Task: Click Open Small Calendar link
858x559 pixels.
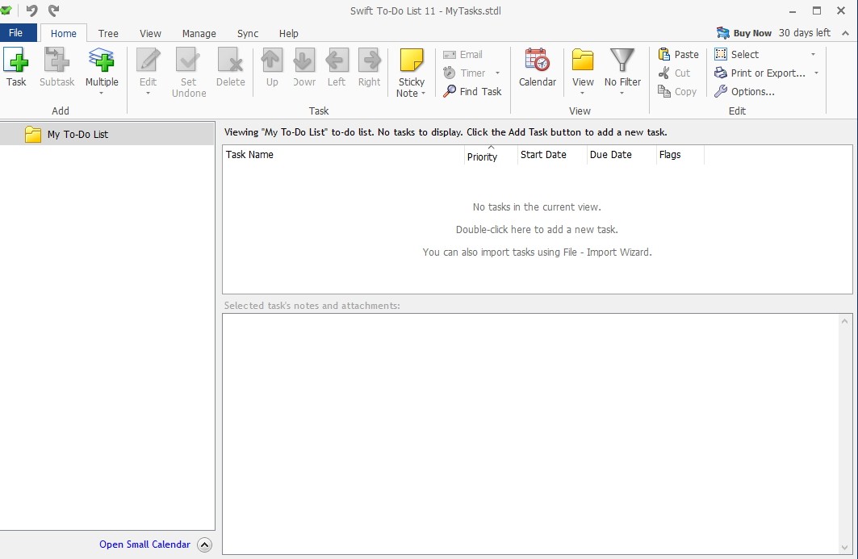Action: pyautogui.click(x=144, y=544)
